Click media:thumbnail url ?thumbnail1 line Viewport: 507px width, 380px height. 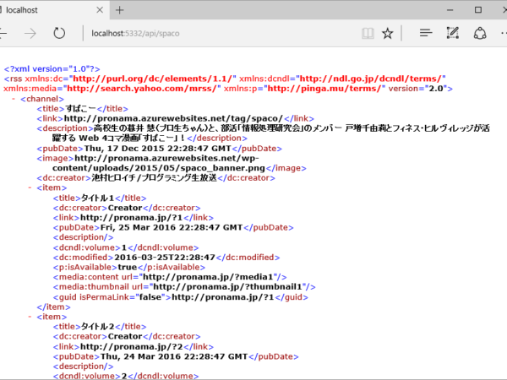(184, 287)
